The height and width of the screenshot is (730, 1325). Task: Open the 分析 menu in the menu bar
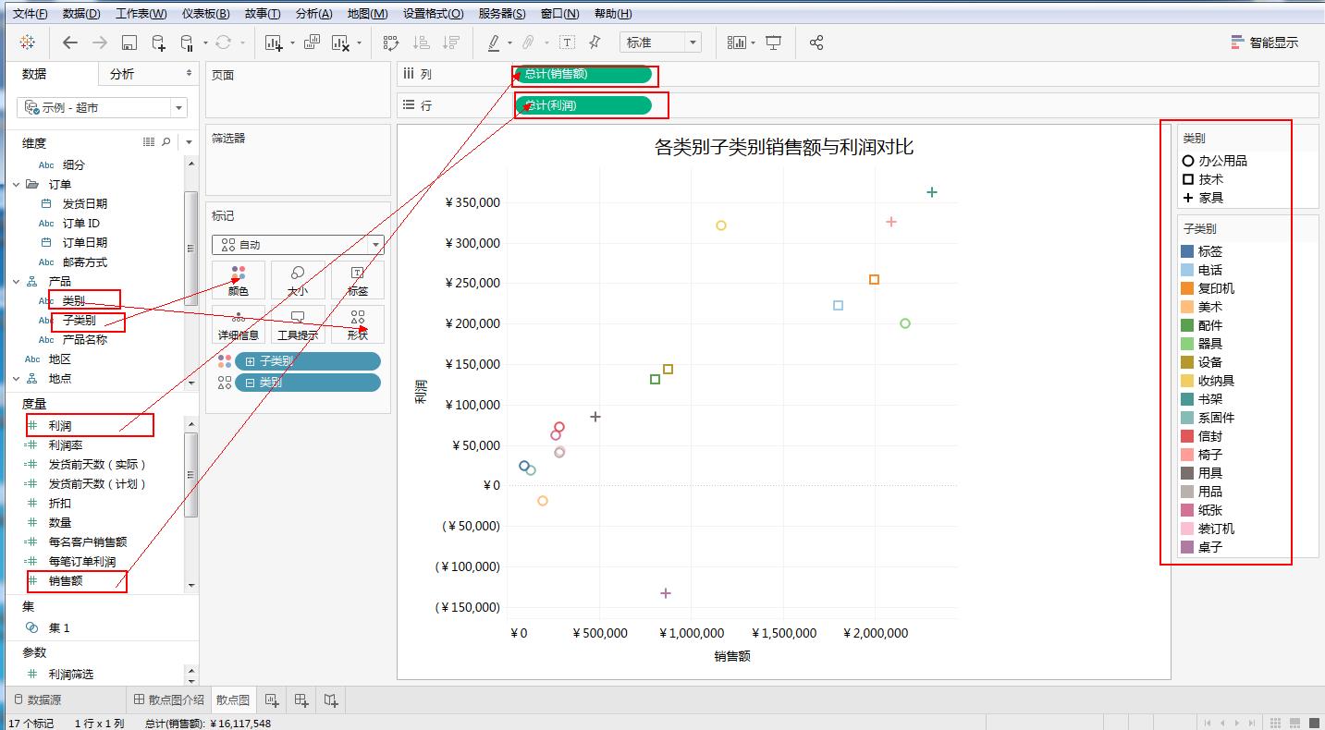click(x=314, y=14)
